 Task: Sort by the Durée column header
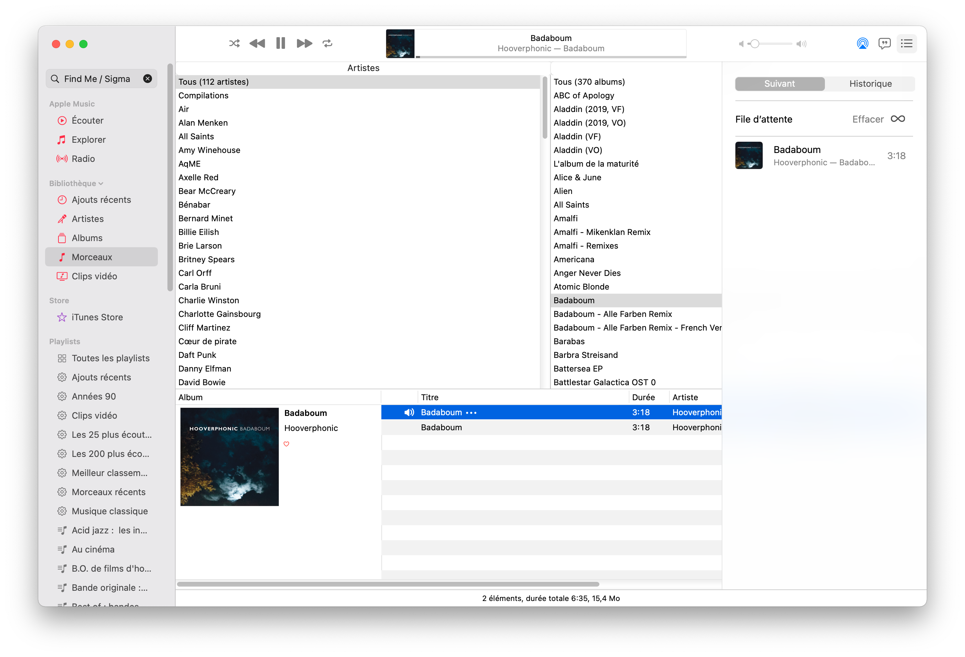point(649,397)
